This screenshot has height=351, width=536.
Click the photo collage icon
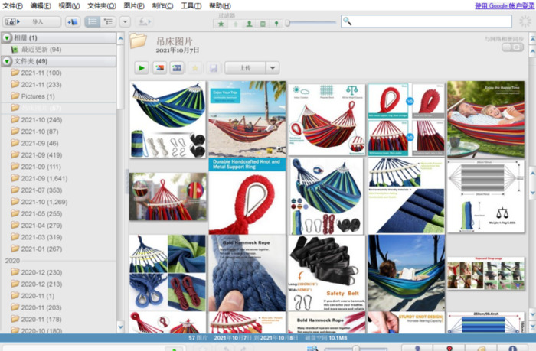(159, 67)
